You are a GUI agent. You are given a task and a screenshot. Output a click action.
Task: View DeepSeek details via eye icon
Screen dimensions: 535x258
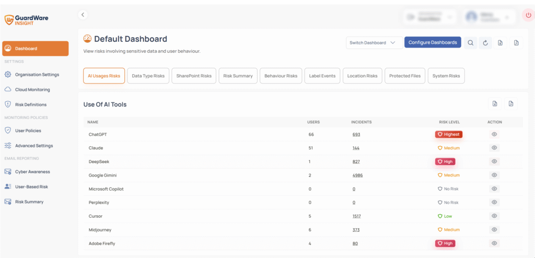tap(494, 161)
